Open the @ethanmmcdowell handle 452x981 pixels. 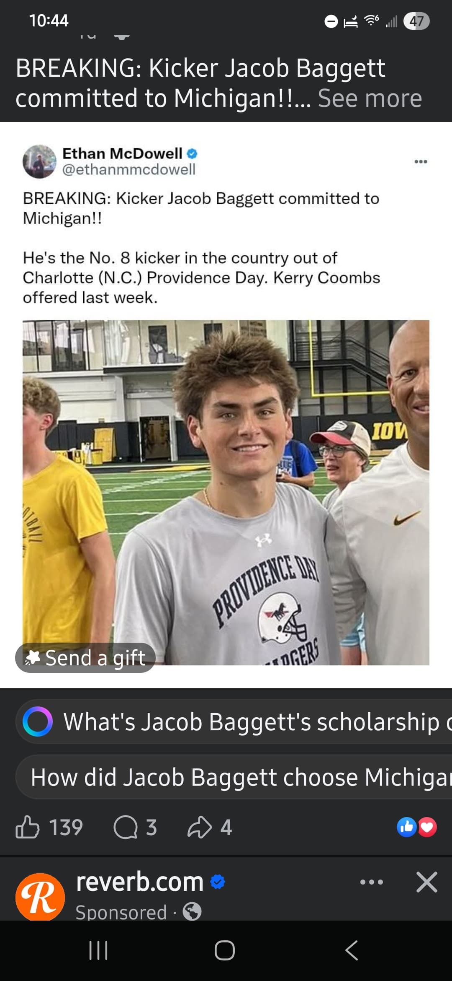point(129,169)
